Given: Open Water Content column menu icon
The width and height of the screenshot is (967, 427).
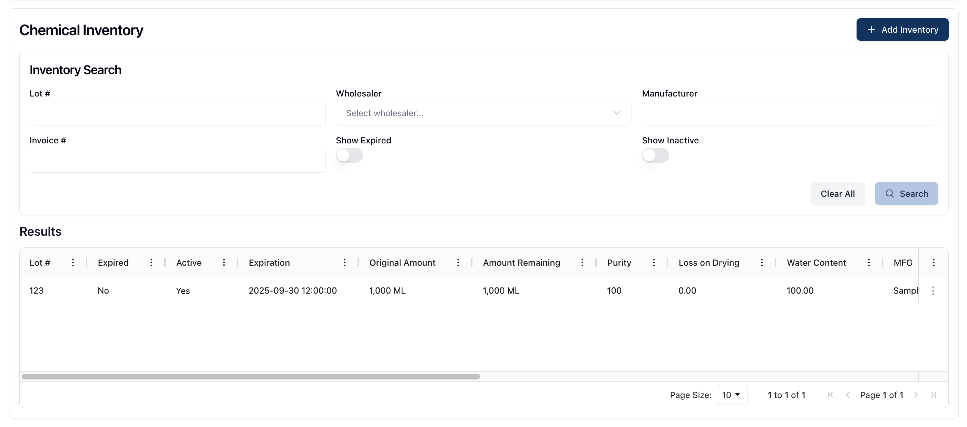Looking at the screenshot, I should click(x=869, y=262).
